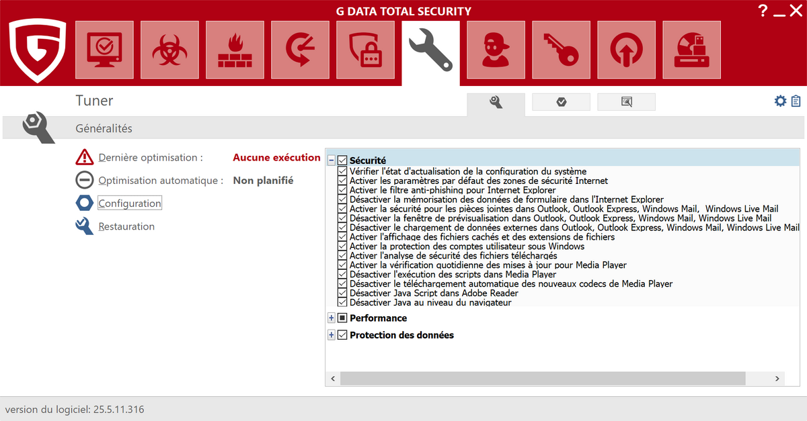The height and width of the screenshot is (421, 807).
Task: Switch to the screen-magnifier sub-tab
Action: (626, 102)
